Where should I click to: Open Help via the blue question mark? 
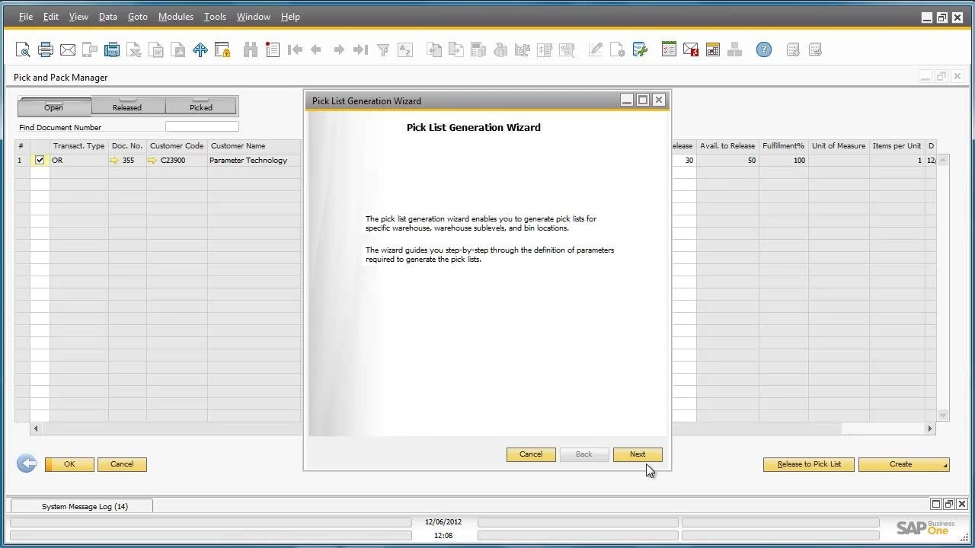(x=764, y=50)
